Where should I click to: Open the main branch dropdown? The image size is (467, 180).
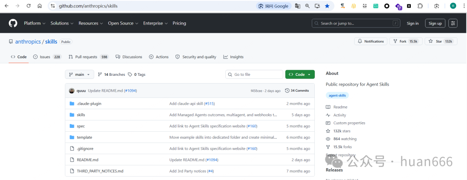click(80, 74)
